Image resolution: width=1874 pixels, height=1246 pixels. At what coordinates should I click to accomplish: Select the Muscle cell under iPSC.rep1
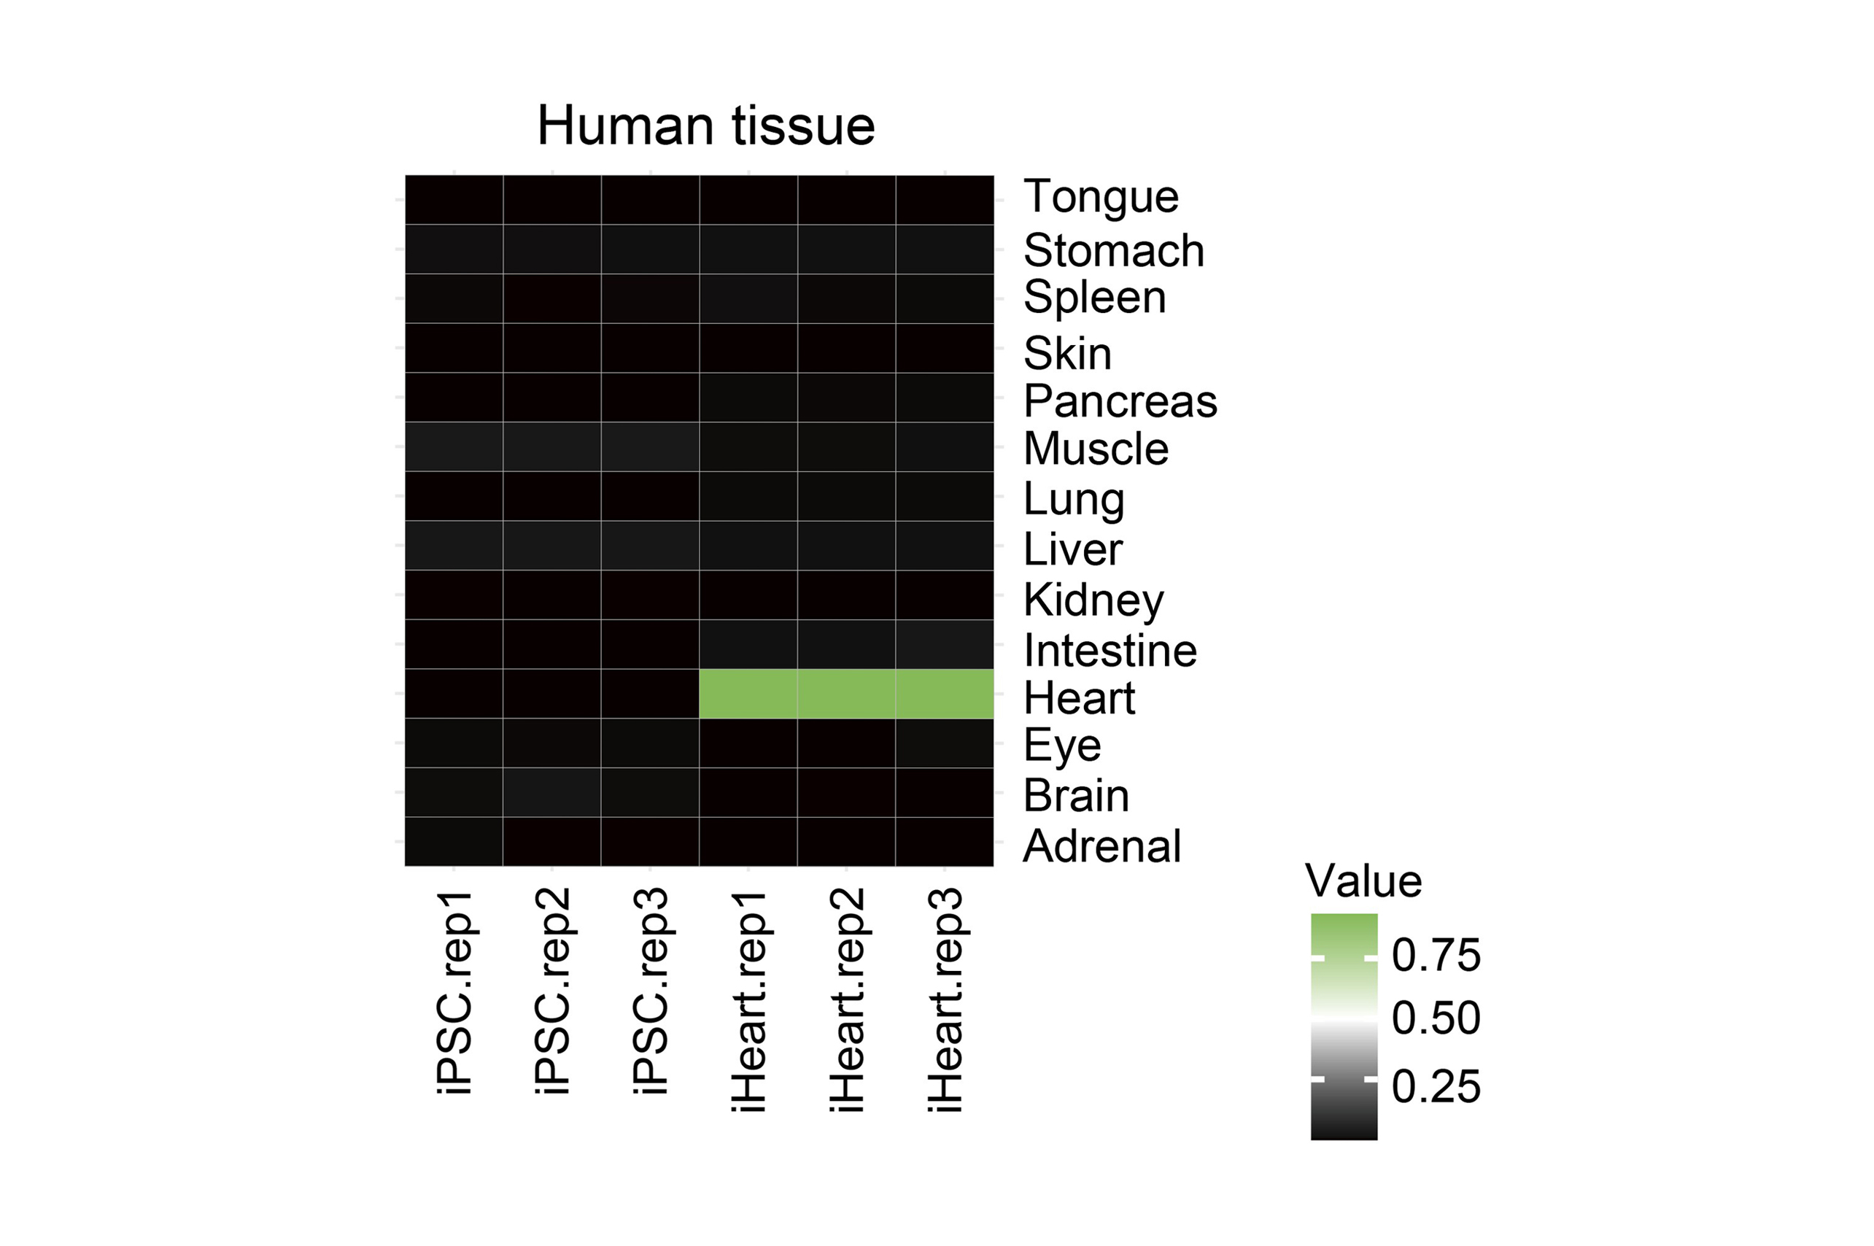(x=454, y=446)
